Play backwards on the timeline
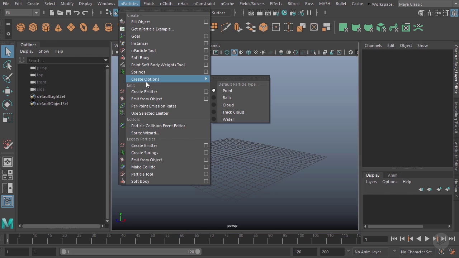The height and width of the screenshot is (258, 459). point(418,239)
